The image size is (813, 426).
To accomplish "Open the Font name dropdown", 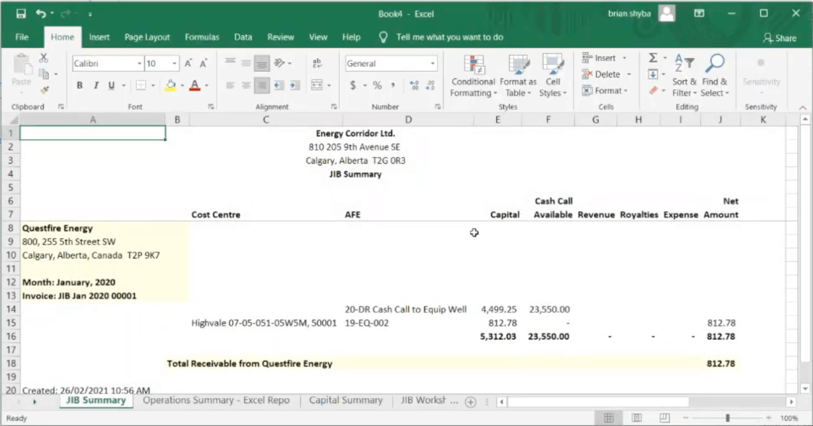I will (x=139, y=63).
